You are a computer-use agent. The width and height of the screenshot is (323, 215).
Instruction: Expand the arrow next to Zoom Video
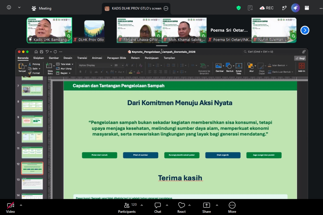[21, 205]
